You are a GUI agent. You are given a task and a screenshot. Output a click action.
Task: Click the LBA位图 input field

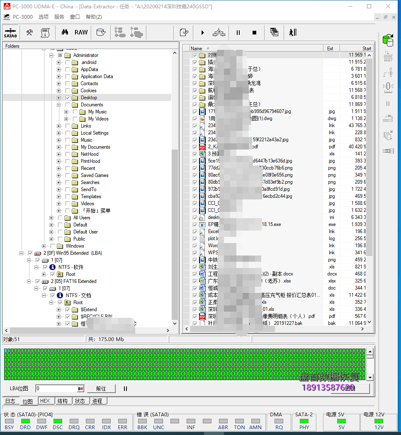coord(57,388)
